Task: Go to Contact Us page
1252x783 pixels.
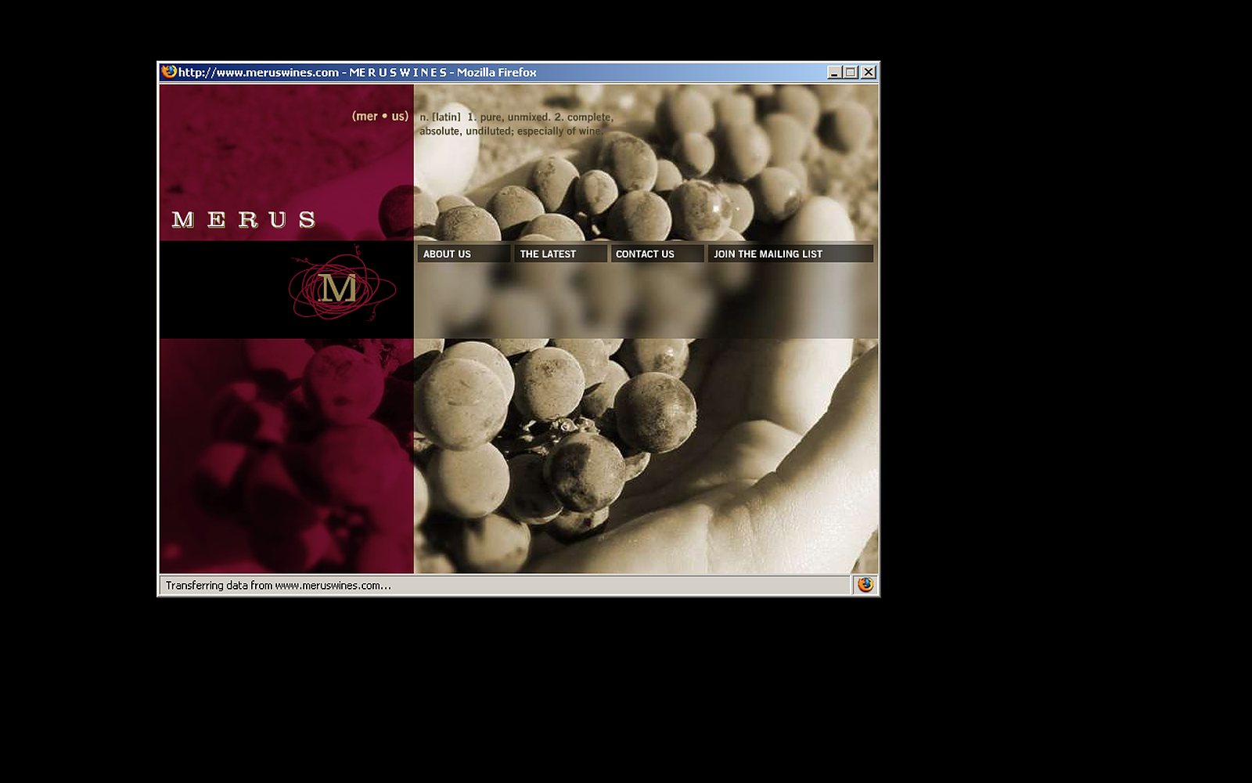Action: pyautogui.click(x=657, y=254)
